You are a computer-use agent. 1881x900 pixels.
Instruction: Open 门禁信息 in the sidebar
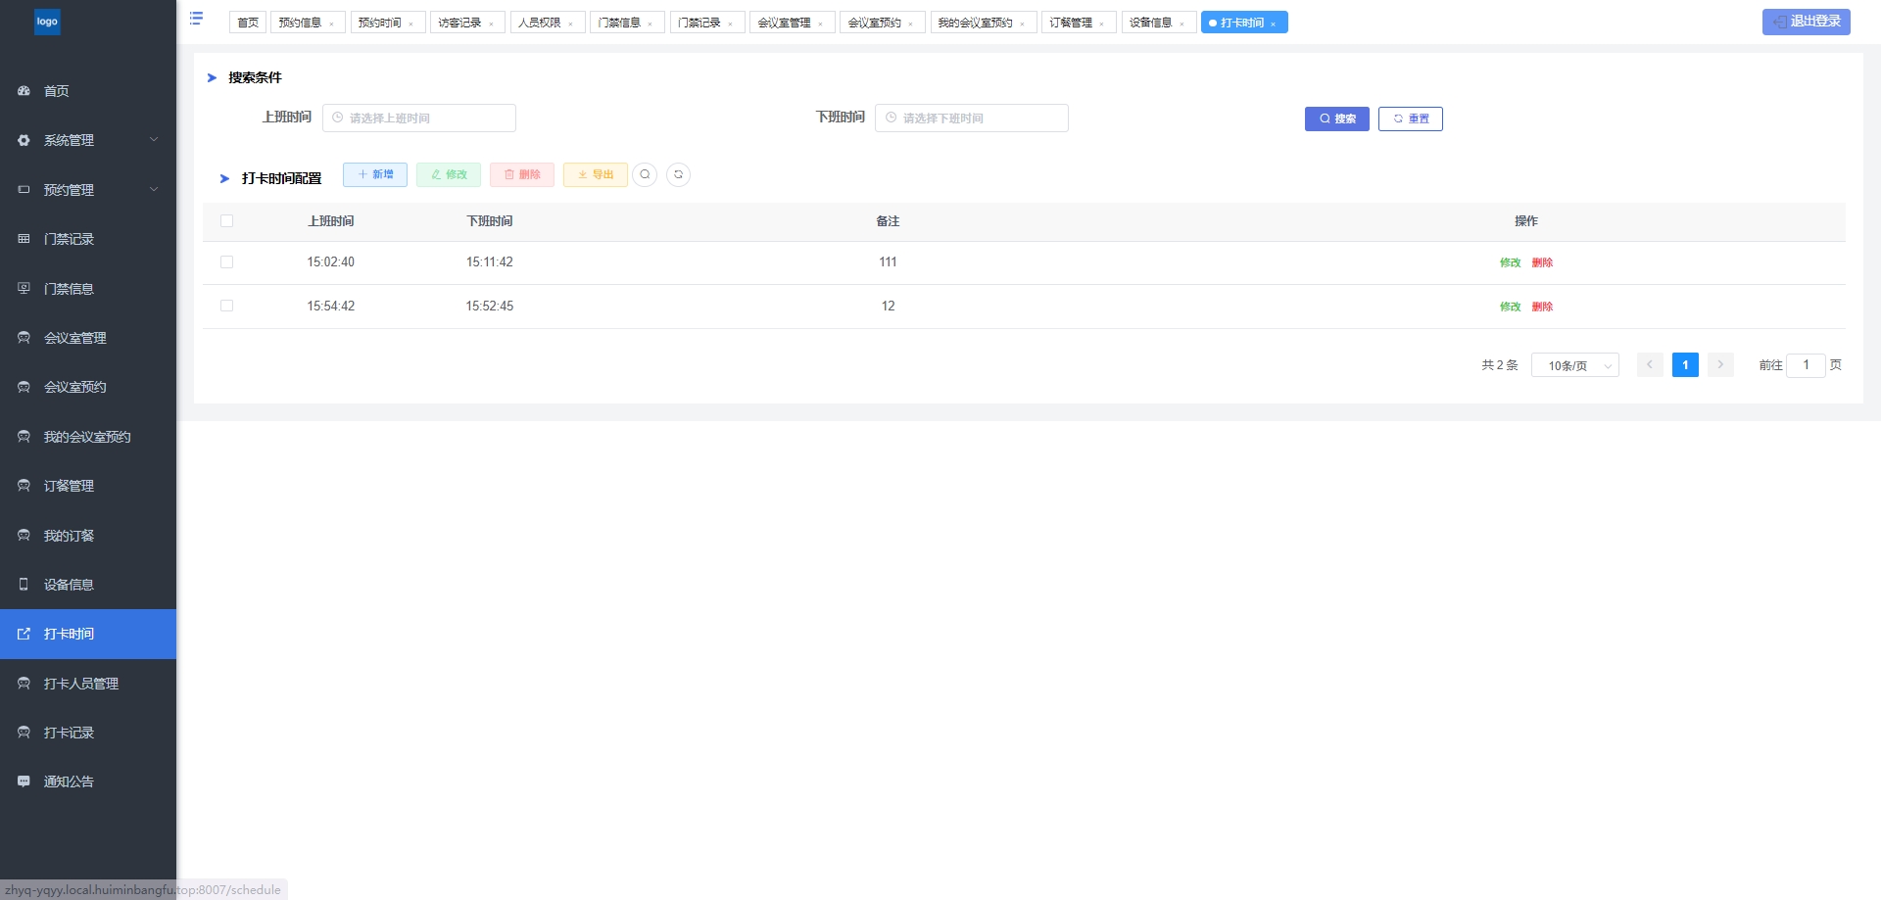point(88,289)
